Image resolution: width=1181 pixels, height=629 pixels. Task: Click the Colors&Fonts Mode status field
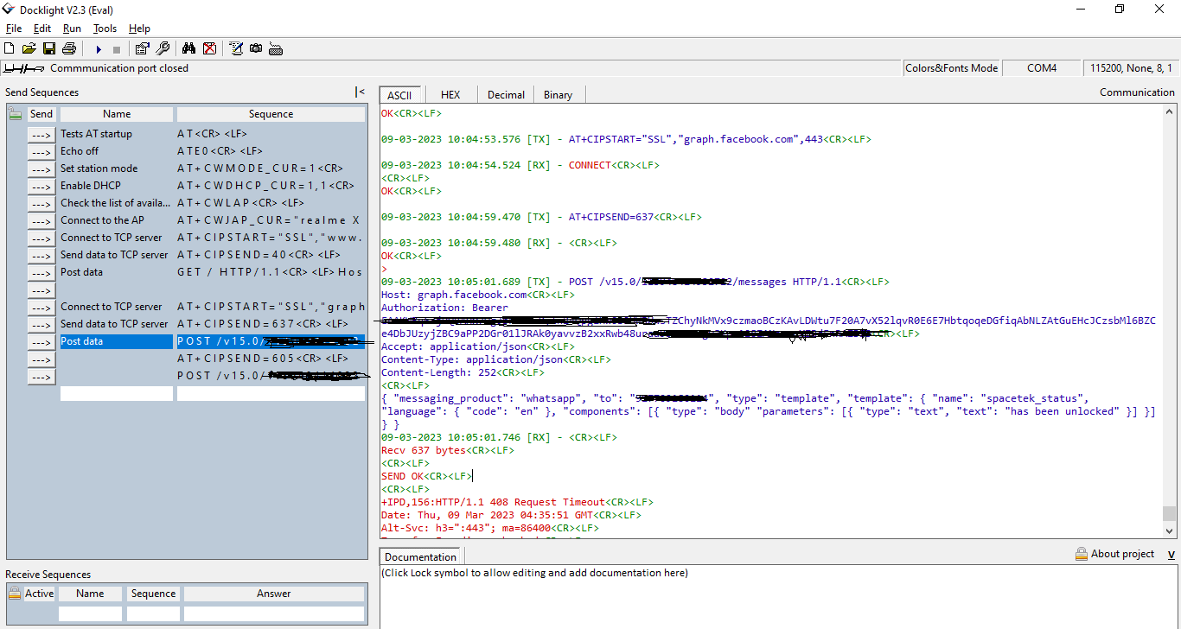[x=951, y=68]
